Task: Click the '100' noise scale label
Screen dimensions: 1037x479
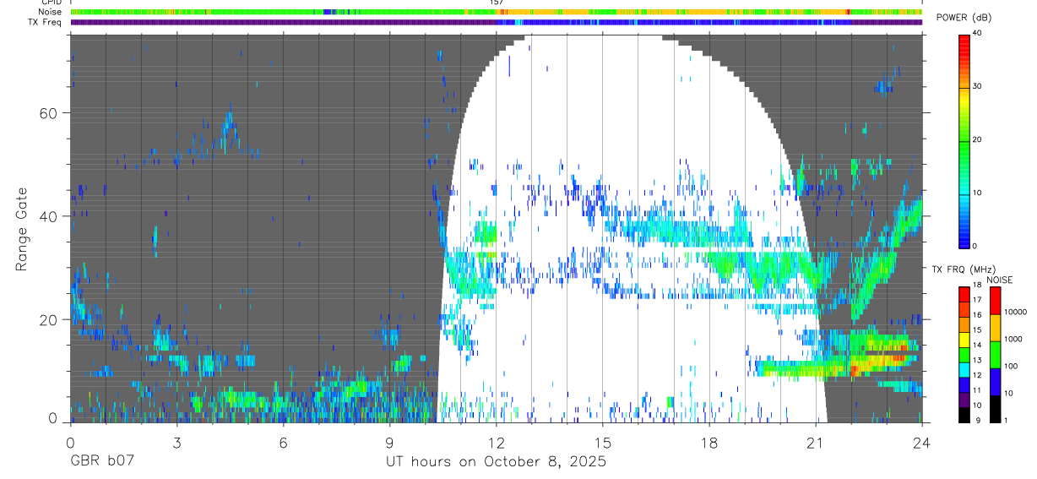Action: (x=1012, y=366)
